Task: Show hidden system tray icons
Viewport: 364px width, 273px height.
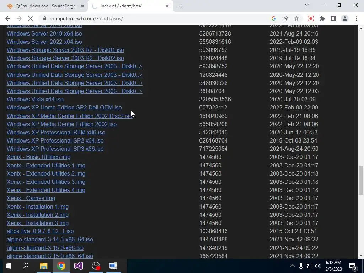Action: click(293, 266)
